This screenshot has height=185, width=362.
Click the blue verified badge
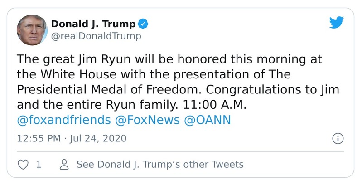(x=144, y=24)
